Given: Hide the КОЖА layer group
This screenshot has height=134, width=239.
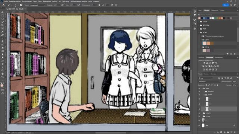Looking at the screenshot, I should (199, 95).
